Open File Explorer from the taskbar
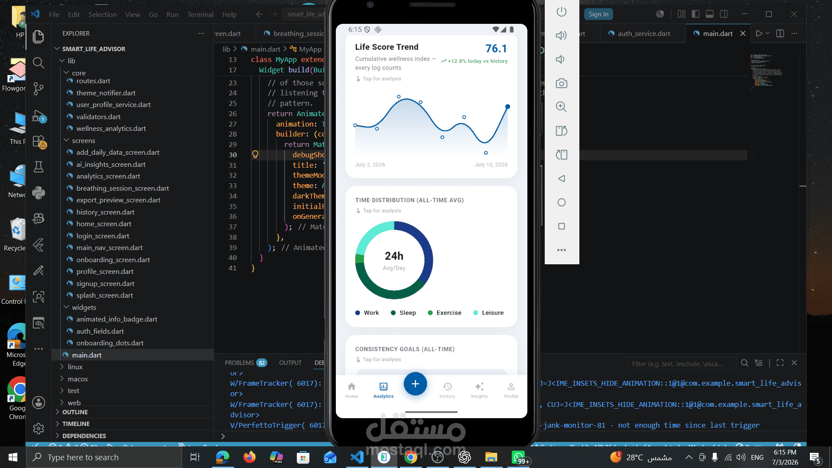The image size is (832, 468). click(491, 457)
